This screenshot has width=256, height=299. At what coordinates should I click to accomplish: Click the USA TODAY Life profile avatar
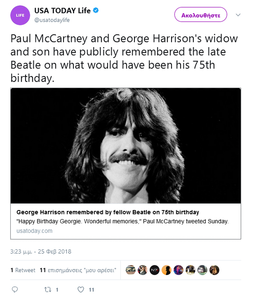click(x=20, y=15)
